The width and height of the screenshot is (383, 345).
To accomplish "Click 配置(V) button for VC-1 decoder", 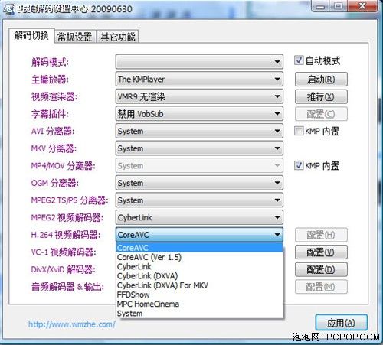I will point(321,252).
